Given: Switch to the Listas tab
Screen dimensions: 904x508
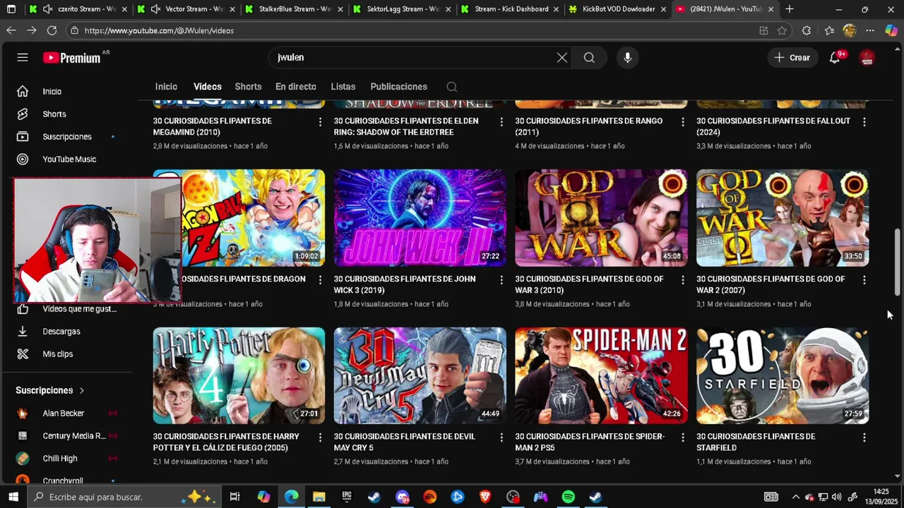Looking at the screenshot, I should point(343,87).
